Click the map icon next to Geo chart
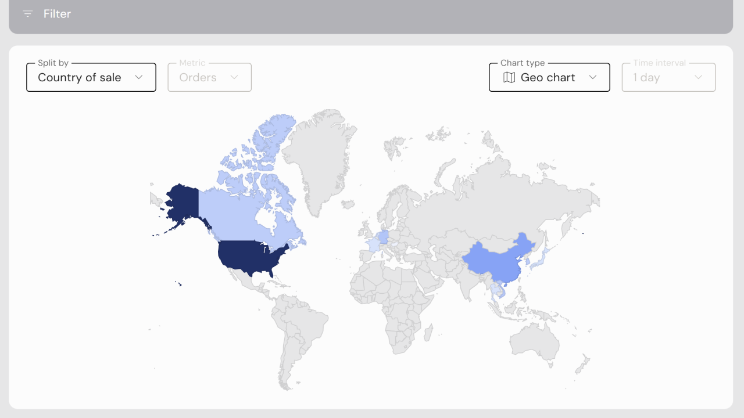This screenshot has width=744, height=418. tap(509, 77)
